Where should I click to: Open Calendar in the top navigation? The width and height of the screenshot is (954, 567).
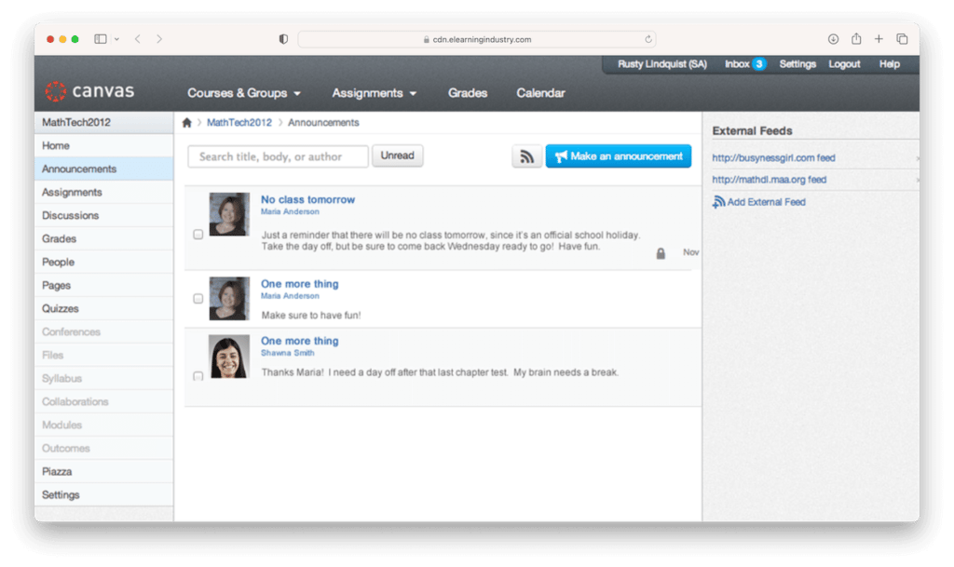point(541,93)
